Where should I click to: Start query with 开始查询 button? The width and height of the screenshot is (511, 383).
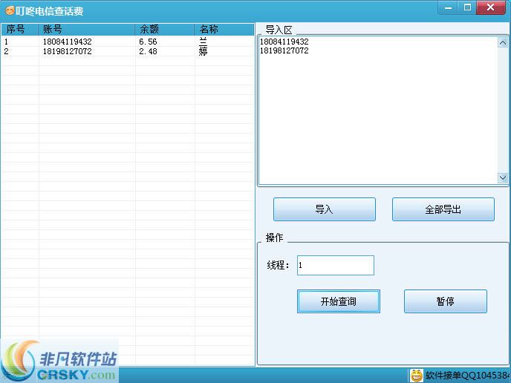[338, 301]
